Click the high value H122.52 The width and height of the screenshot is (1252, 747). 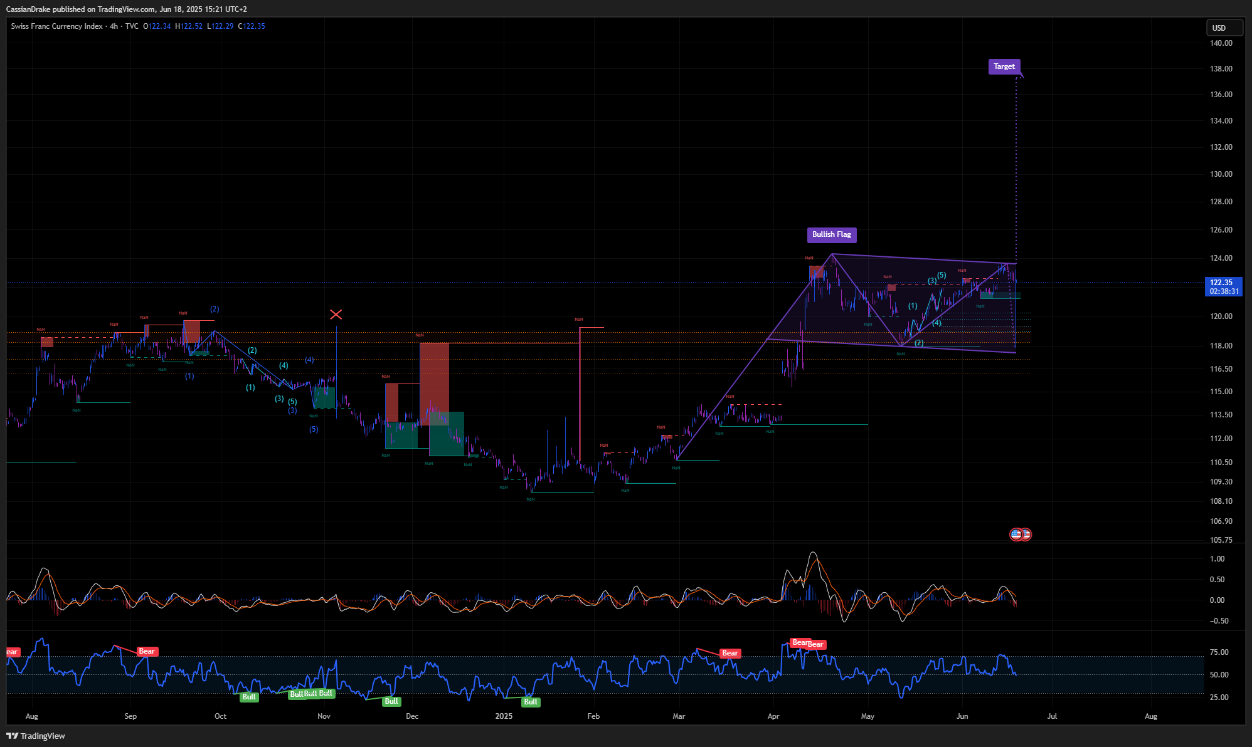coord(189,26)
